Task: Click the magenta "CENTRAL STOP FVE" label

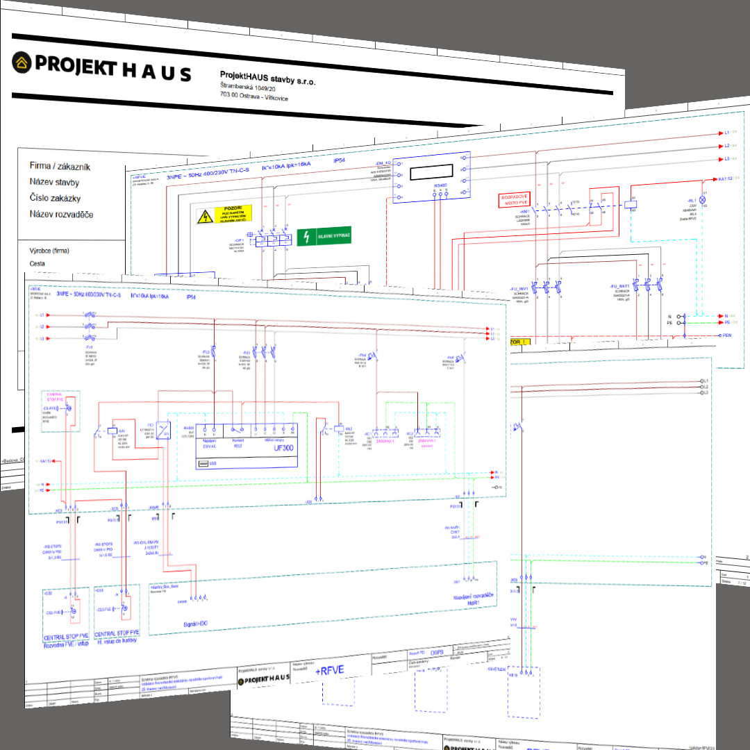Action: pyautogui.click(x=56, y=396)
